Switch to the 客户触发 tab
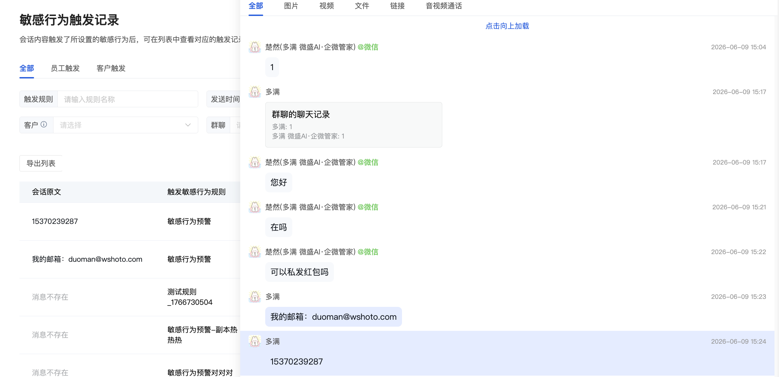 (111, 68)
